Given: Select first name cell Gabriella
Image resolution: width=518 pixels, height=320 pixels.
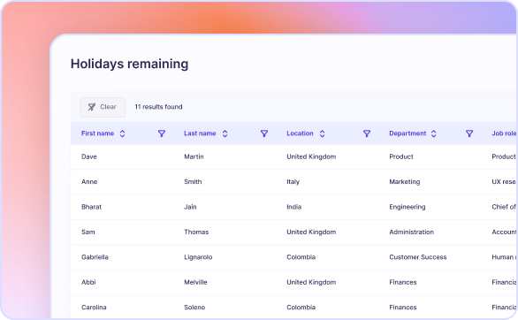Looking at the screenshot, I should tap(95, 257).
